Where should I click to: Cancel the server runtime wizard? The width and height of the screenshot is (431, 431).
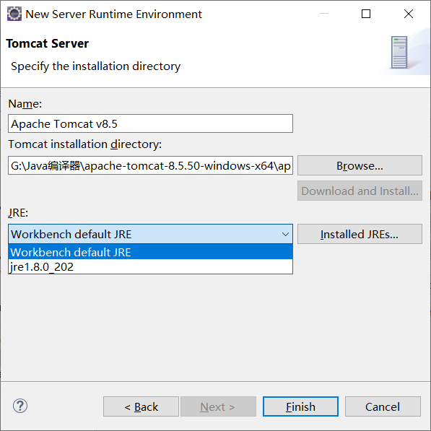[383, 406]
